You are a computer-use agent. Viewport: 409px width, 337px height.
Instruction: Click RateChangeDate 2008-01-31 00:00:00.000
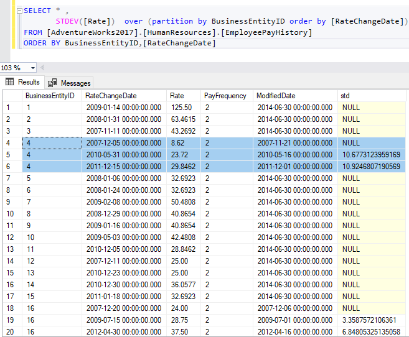(124, 119)
